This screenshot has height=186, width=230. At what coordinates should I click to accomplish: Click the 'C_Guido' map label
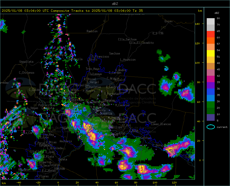point(34,90)
